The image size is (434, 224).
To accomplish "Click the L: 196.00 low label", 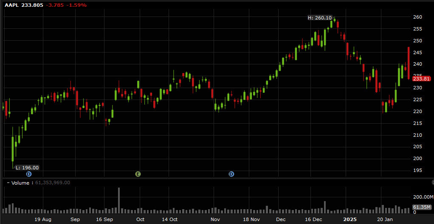I will [x=27, y=167].
